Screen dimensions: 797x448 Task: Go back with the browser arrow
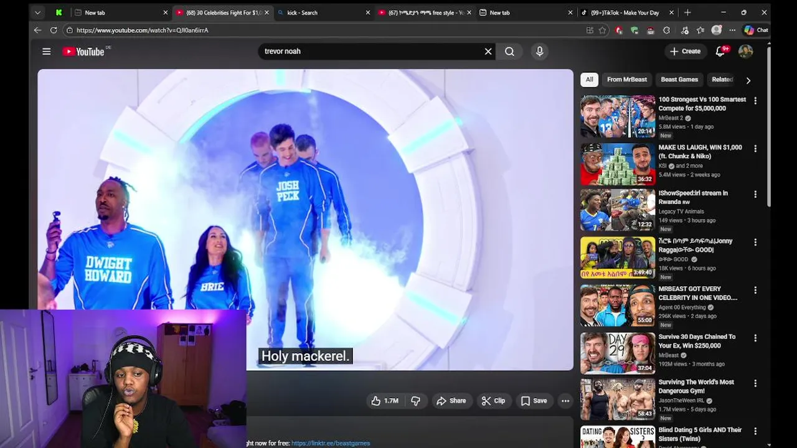(x=37, y=30)
